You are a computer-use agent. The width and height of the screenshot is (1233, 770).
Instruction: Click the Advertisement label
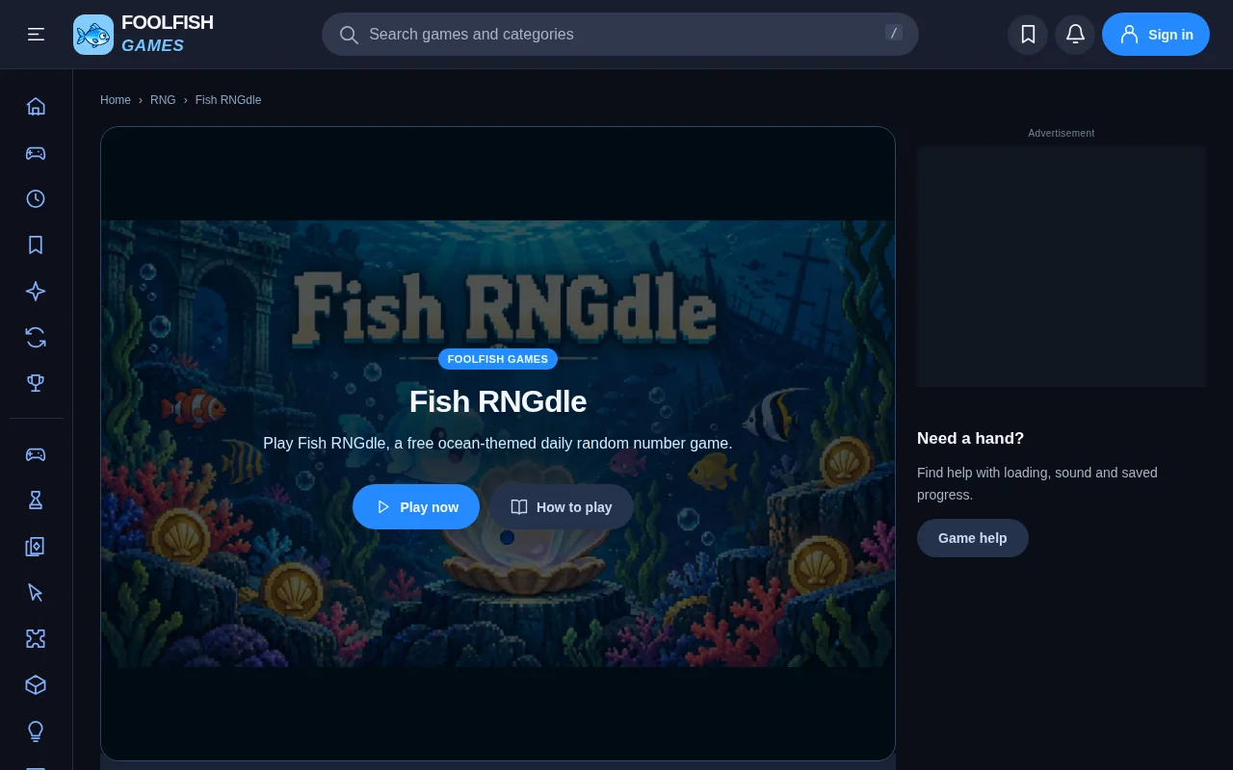[x=1062, y=133]
